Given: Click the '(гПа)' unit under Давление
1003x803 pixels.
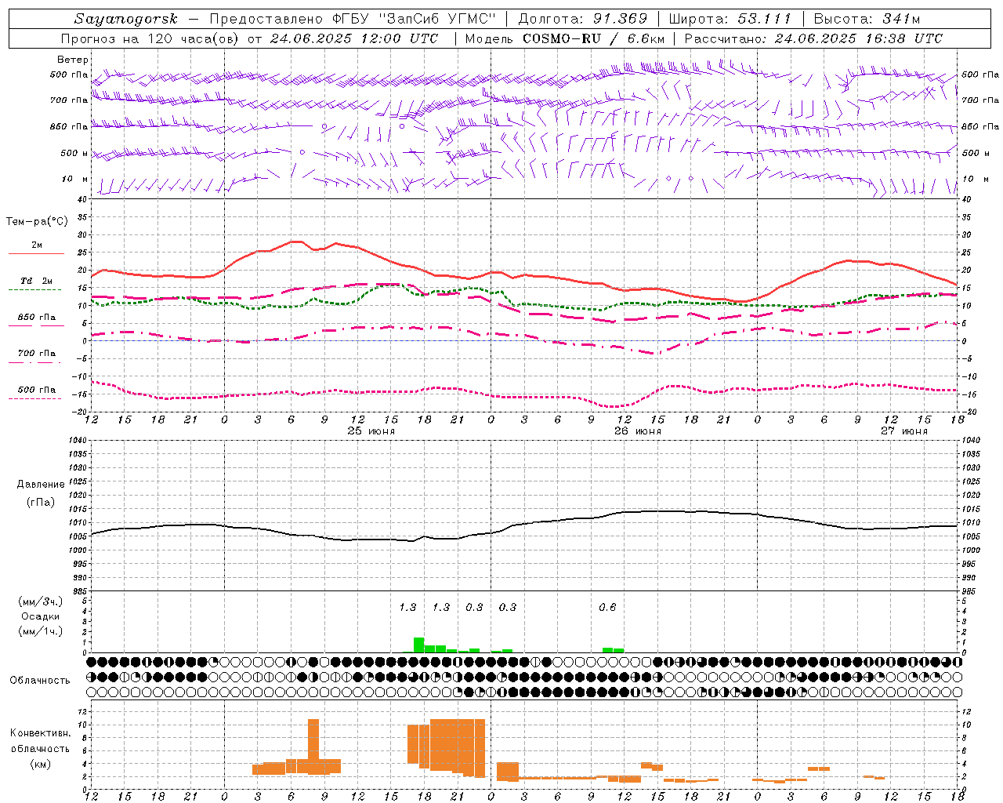Looking at the screenshot, I should (x=41, y=503).
